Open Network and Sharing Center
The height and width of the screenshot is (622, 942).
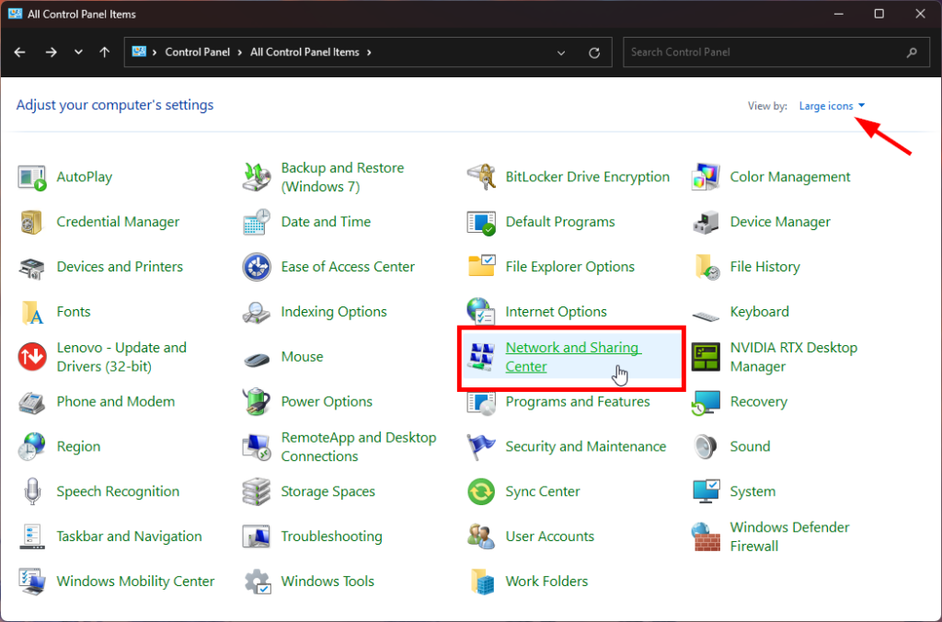point(572,357)
